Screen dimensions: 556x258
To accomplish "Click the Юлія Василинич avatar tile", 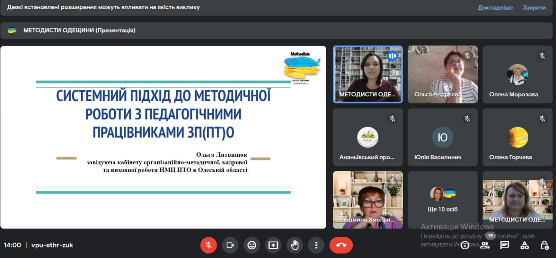I will point(443,137).
